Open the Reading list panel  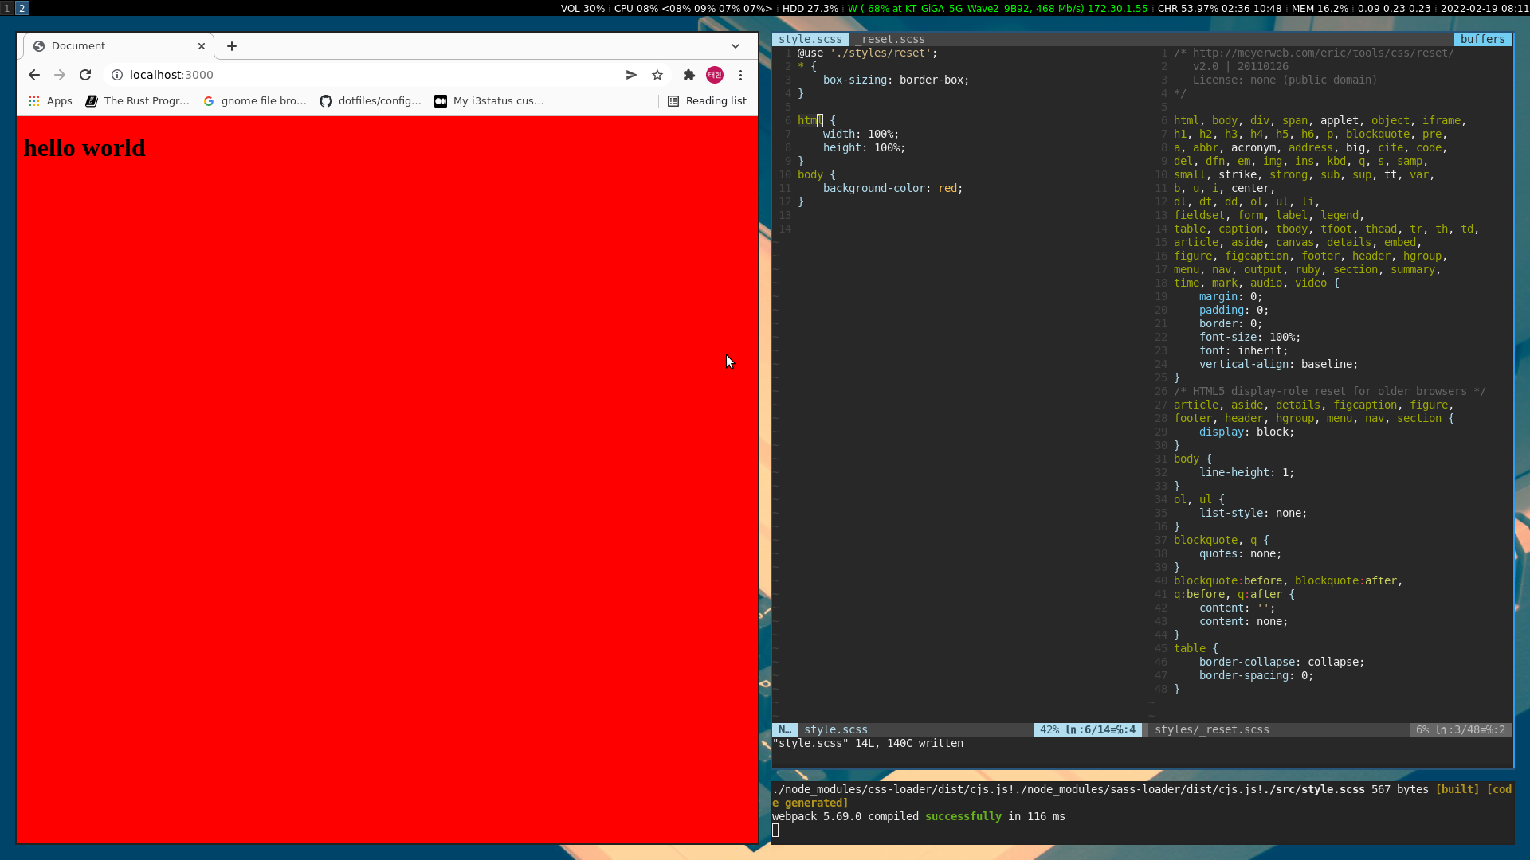coord(707,101)
